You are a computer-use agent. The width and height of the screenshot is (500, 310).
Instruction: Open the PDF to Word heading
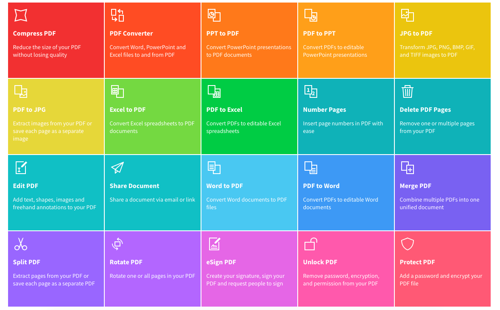321,186
